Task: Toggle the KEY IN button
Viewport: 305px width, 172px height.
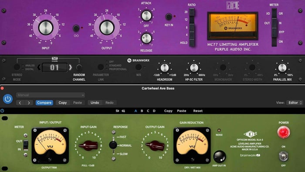Action: [x=169, y=17]
